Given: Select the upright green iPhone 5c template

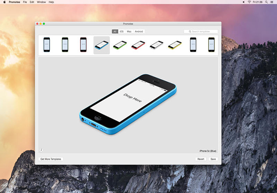Looking at the screenshot, I should (x=65, y=45).
